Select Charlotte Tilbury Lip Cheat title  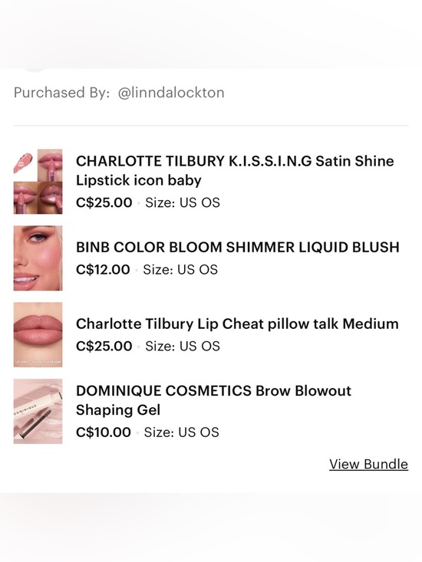(x=237, y=324)
